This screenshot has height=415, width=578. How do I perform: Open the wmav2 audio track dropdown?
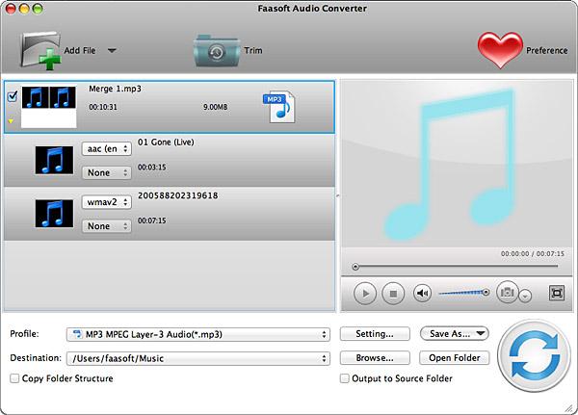pyautogui.click(x=107, y=202)
